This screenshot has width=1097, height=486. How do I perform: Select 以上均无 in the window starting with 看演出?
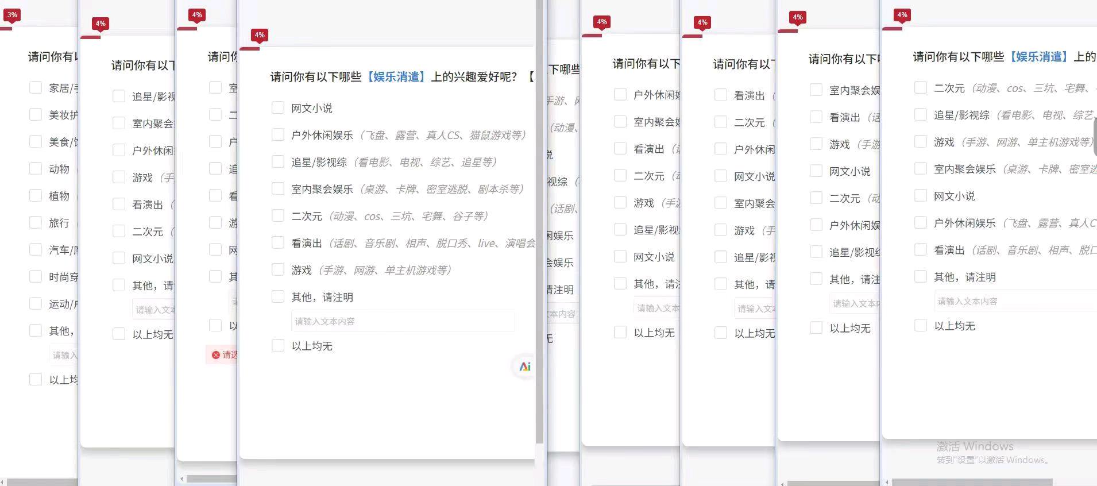pyautogui.click(x=721, y=333)
